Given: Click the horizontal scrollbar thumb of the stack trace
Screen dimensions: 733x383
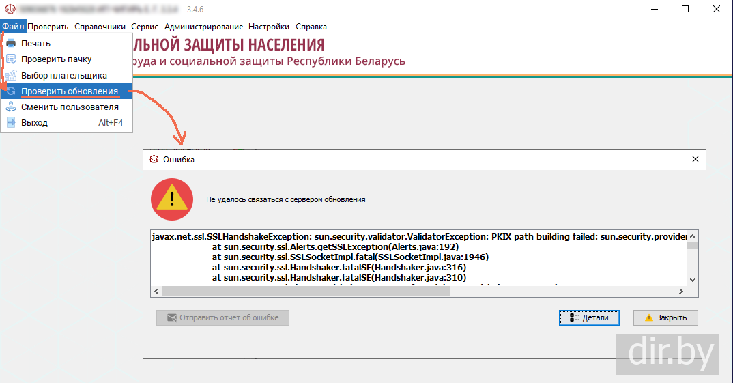Looking at the screenshot, I should point(306,292).
